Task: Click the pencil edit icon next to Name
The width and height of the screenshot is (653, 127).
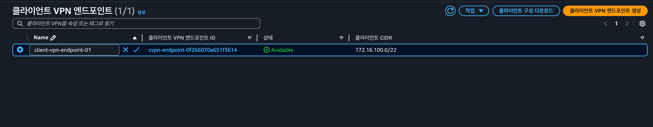Action: [x=53, y=38]
